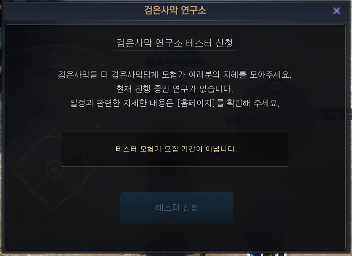Click the 지혜를 모아주세요 description line

(x=175, y=74)
